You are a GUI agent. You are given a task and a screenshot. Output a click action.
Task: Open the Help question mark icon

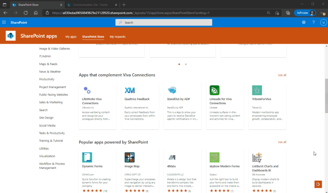313,22
